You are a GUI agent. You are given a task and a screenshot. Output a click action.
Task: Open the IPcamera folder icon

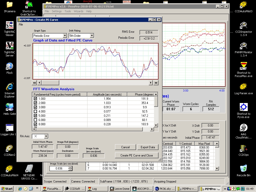click(9, 5)
